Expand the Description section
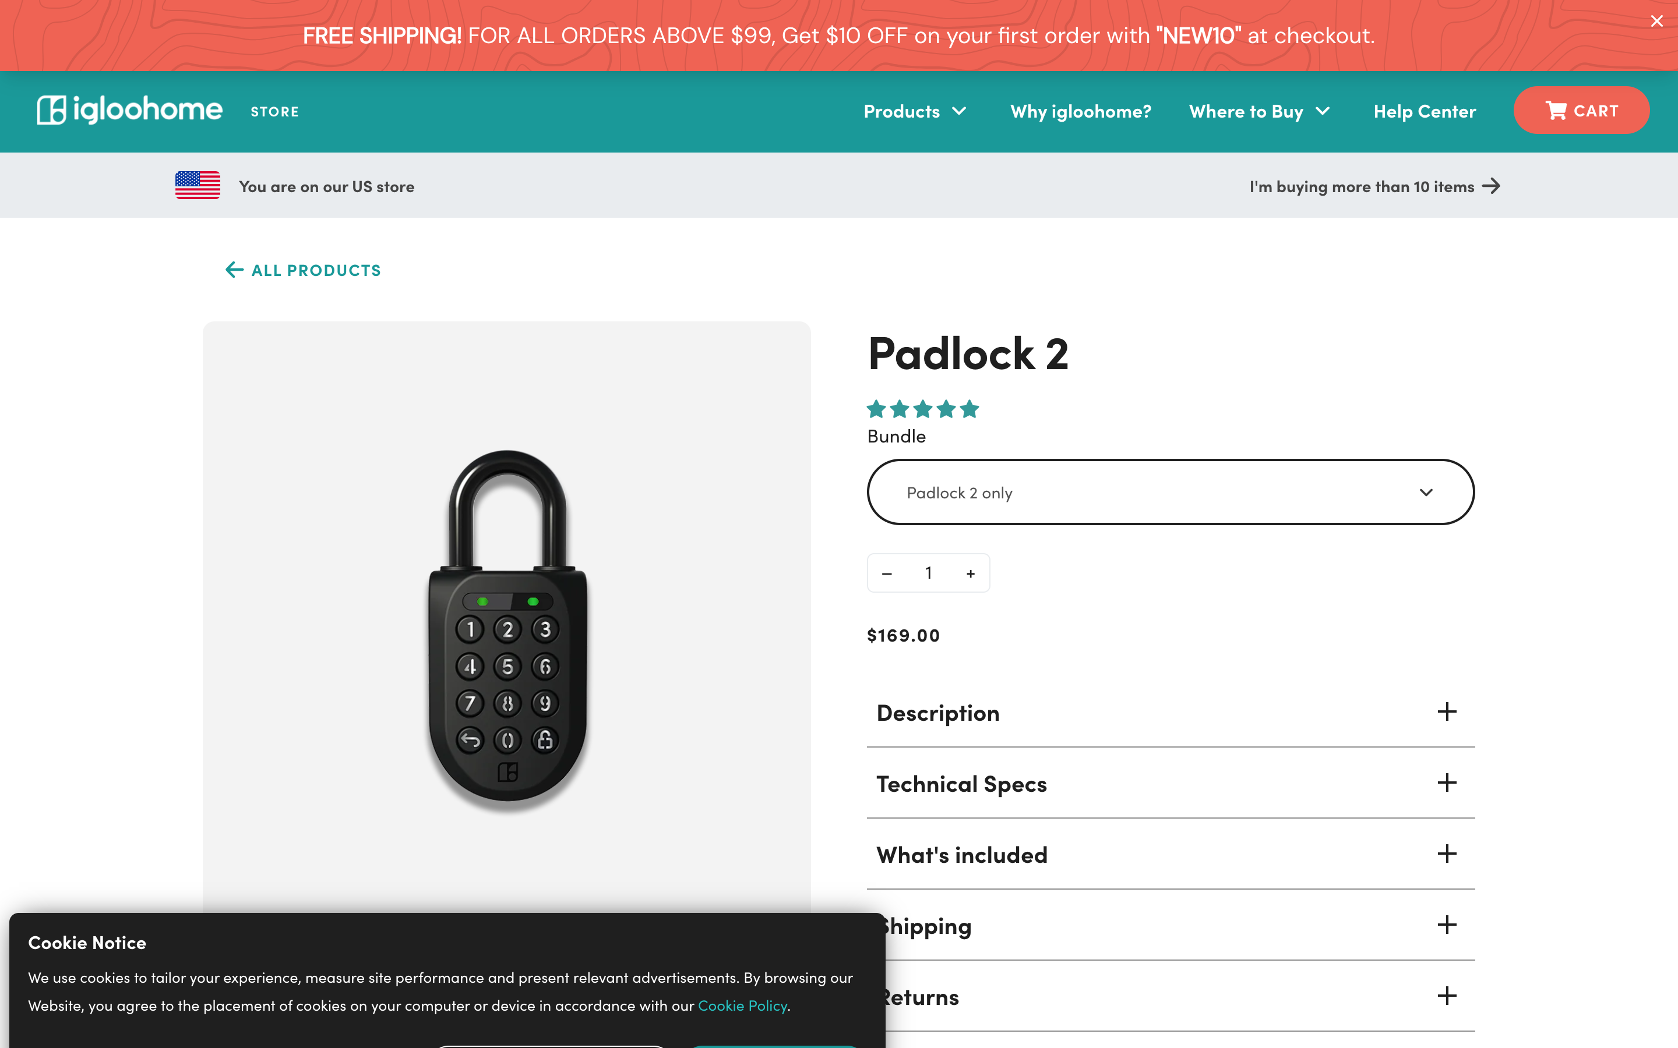The image size is (1678, 1048). pos(1447,712)
